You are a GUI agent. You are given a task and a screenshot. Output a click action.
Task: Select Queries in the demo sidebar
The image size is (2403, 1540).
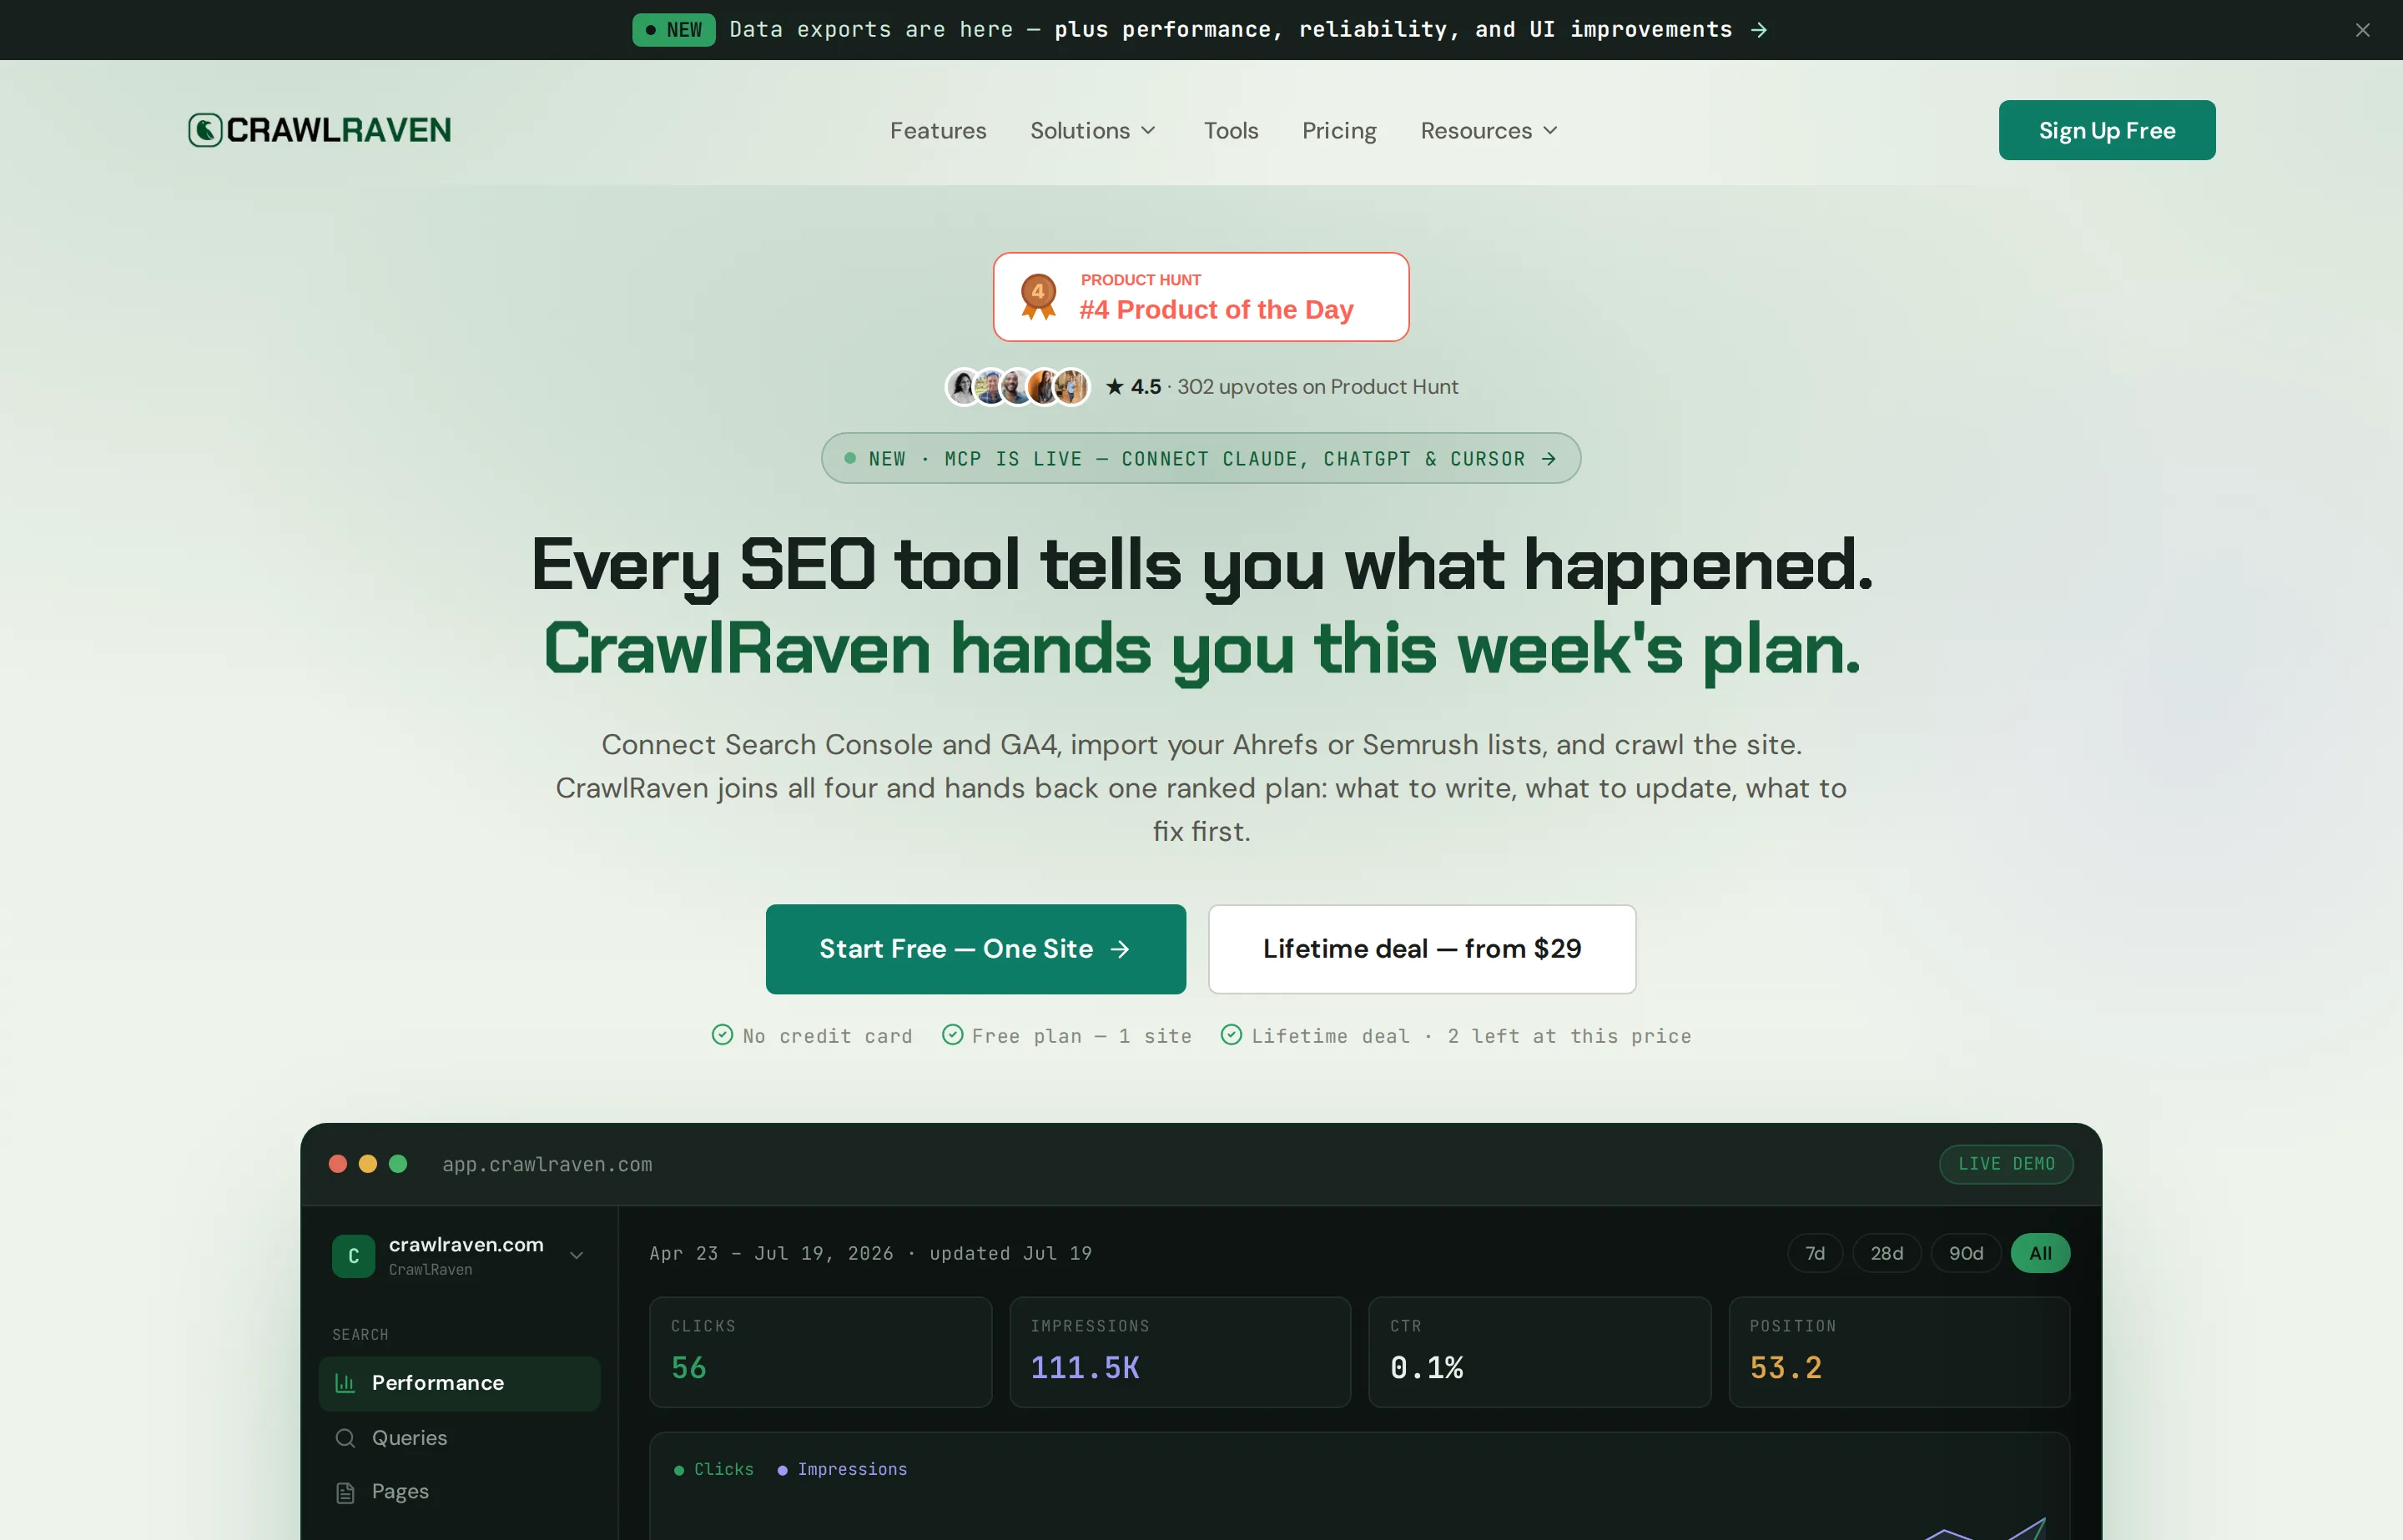click(459, 1438)
